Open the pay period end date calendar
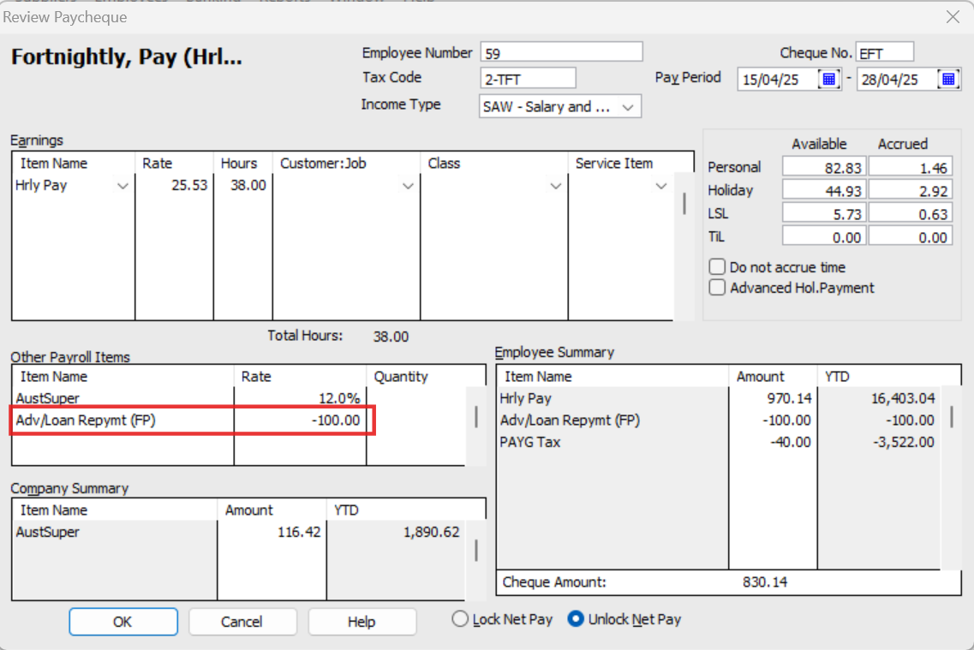This screenshot has height=650, width=974. (948, 80)
